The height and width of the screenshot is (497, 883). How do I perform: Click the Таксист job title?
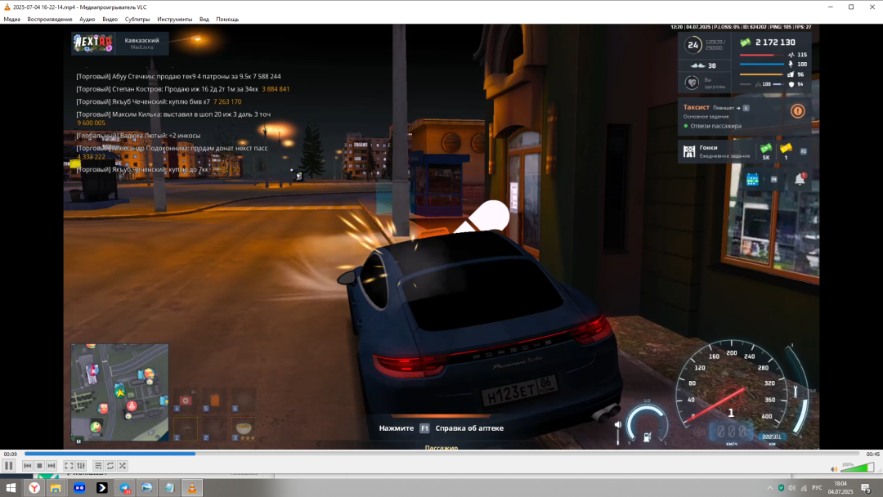point(696,107)
